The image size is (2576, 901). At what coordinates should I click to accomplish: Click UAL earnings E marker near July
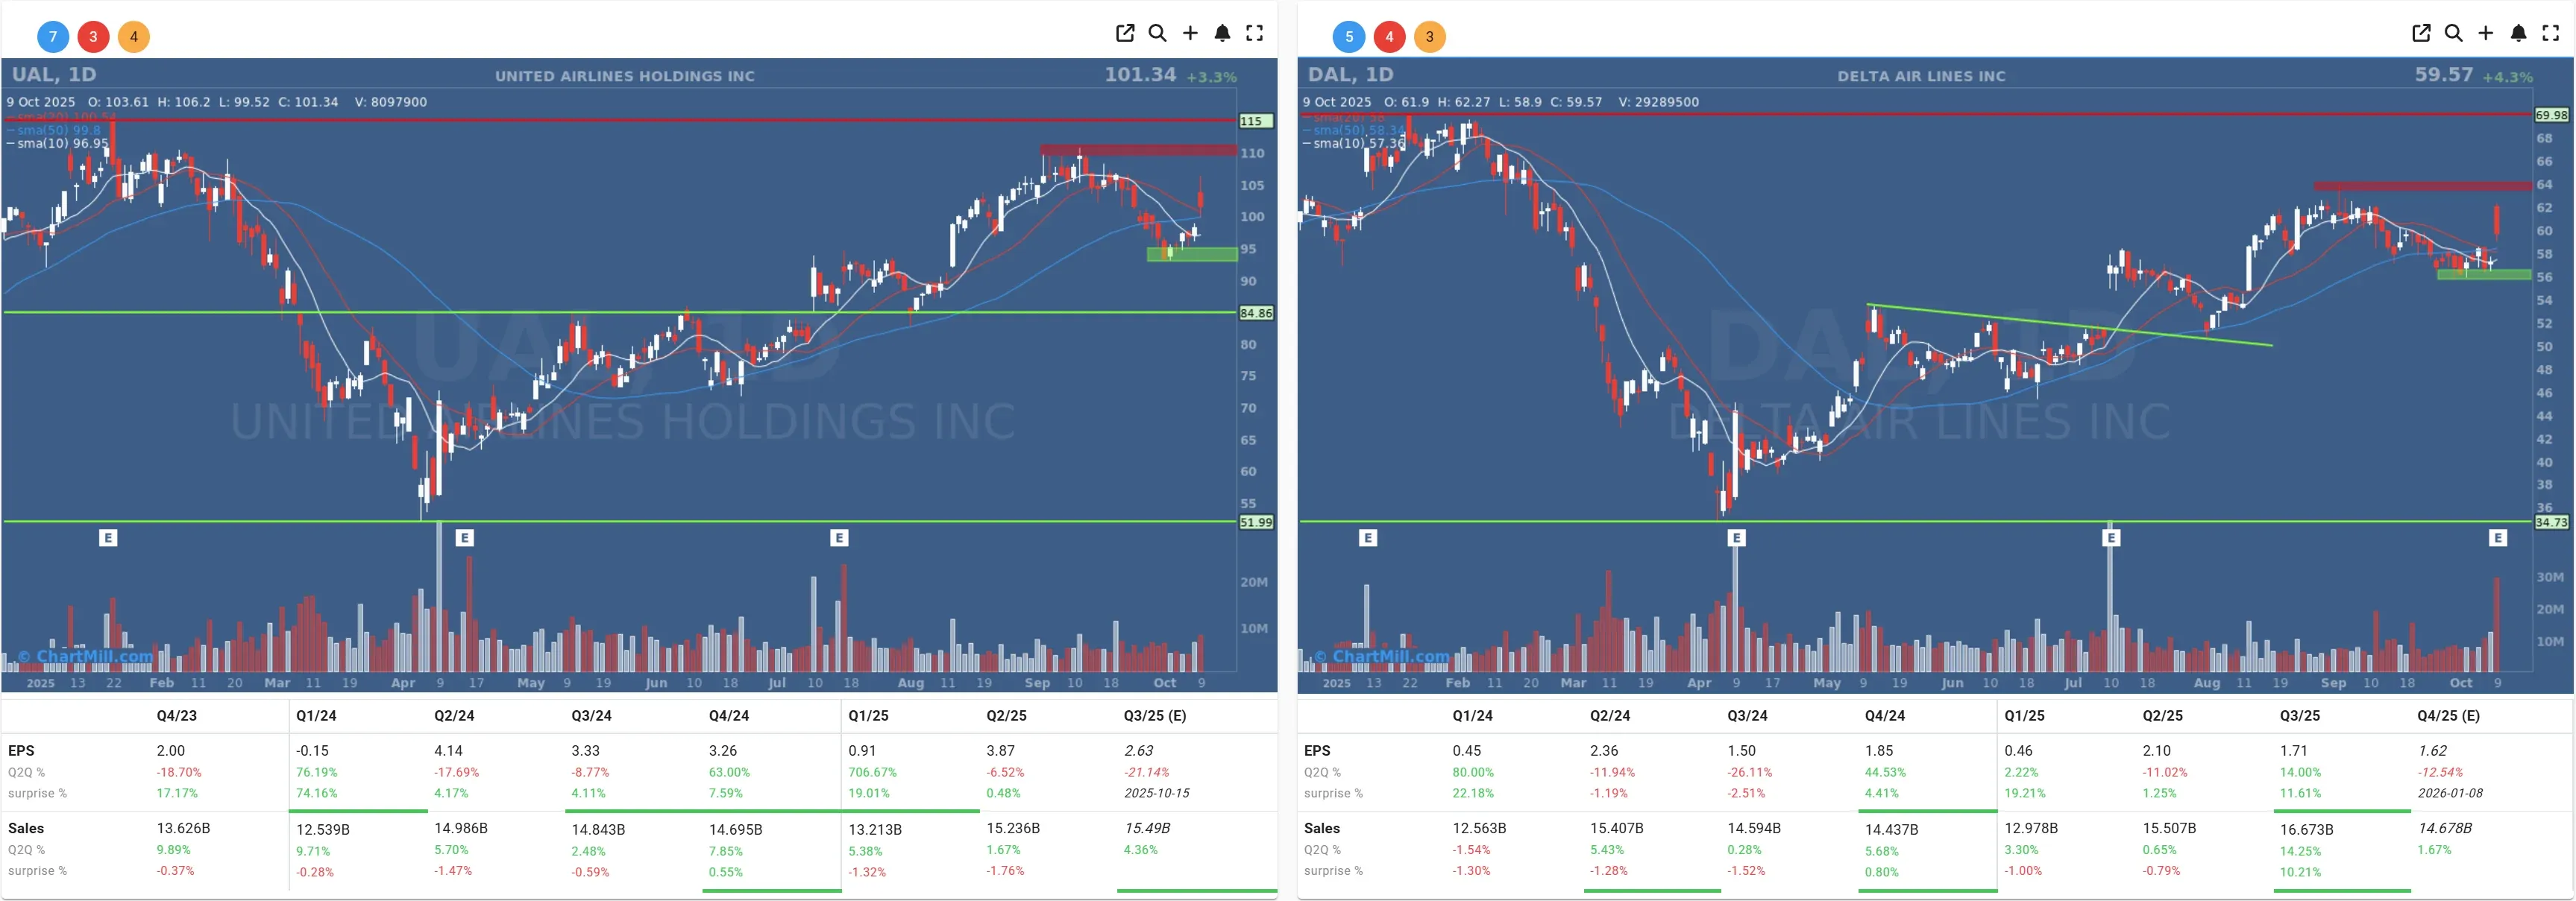pyautogui.click(x=839, y=537)
